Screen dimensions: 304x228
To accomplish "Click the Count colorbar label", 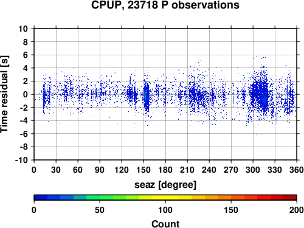I will pyautogui.click(x=165, y=224).
